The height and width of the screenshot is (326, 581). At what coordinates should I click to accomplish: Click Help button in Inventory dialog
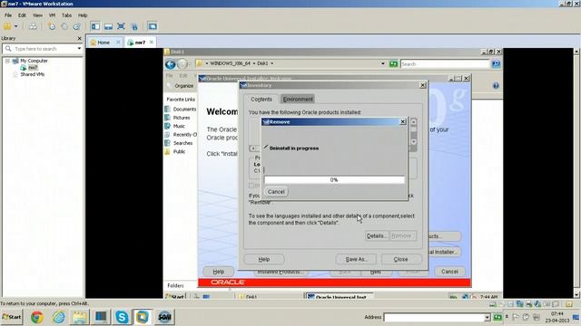[x=264, y=260]
